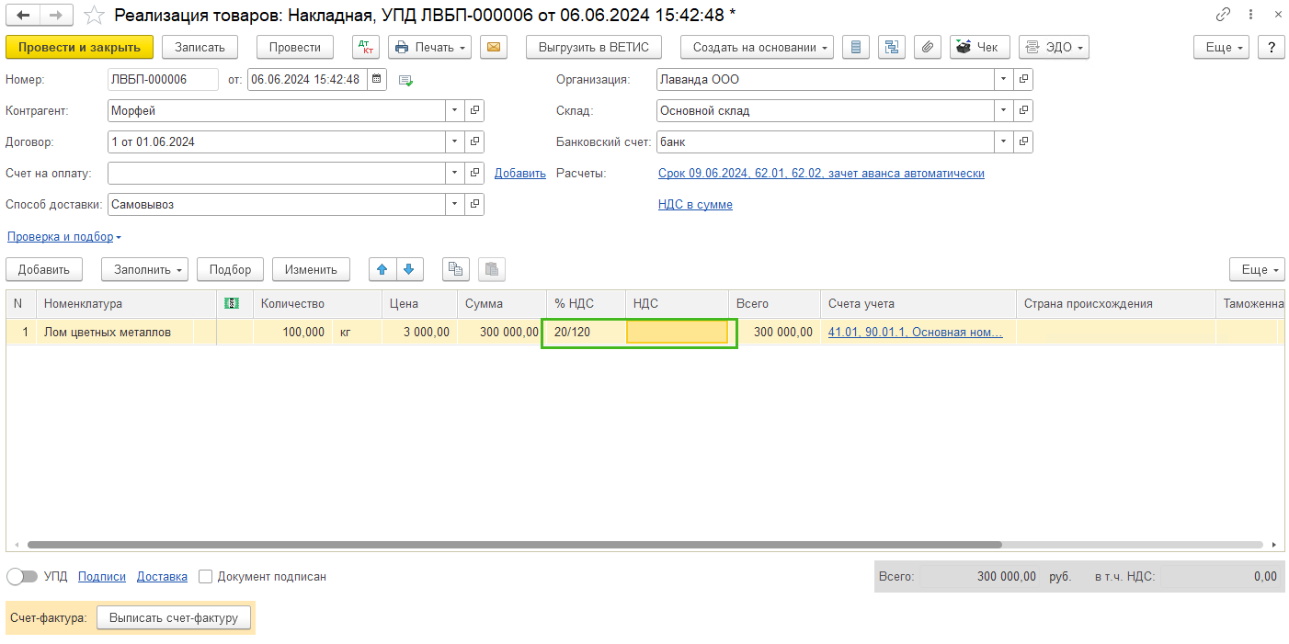The height and width of the screenshot is (644, 1289).
Task: Expand the Склад dropdown list
Action: (x=1004, y=111)
